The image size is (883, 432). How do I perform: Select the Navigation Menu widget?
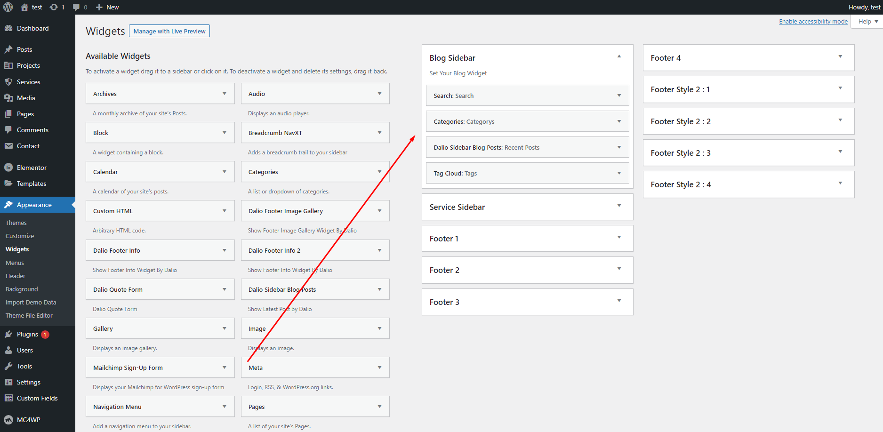160,407
